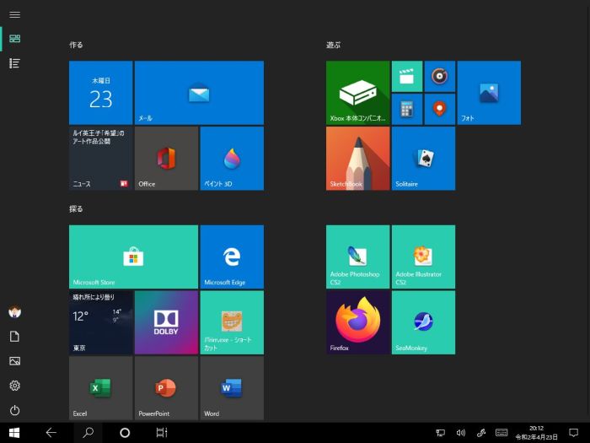The image size is (590, 443).
Task: Click the Windows Start button on taskbar
Action: tap(14, 432)
